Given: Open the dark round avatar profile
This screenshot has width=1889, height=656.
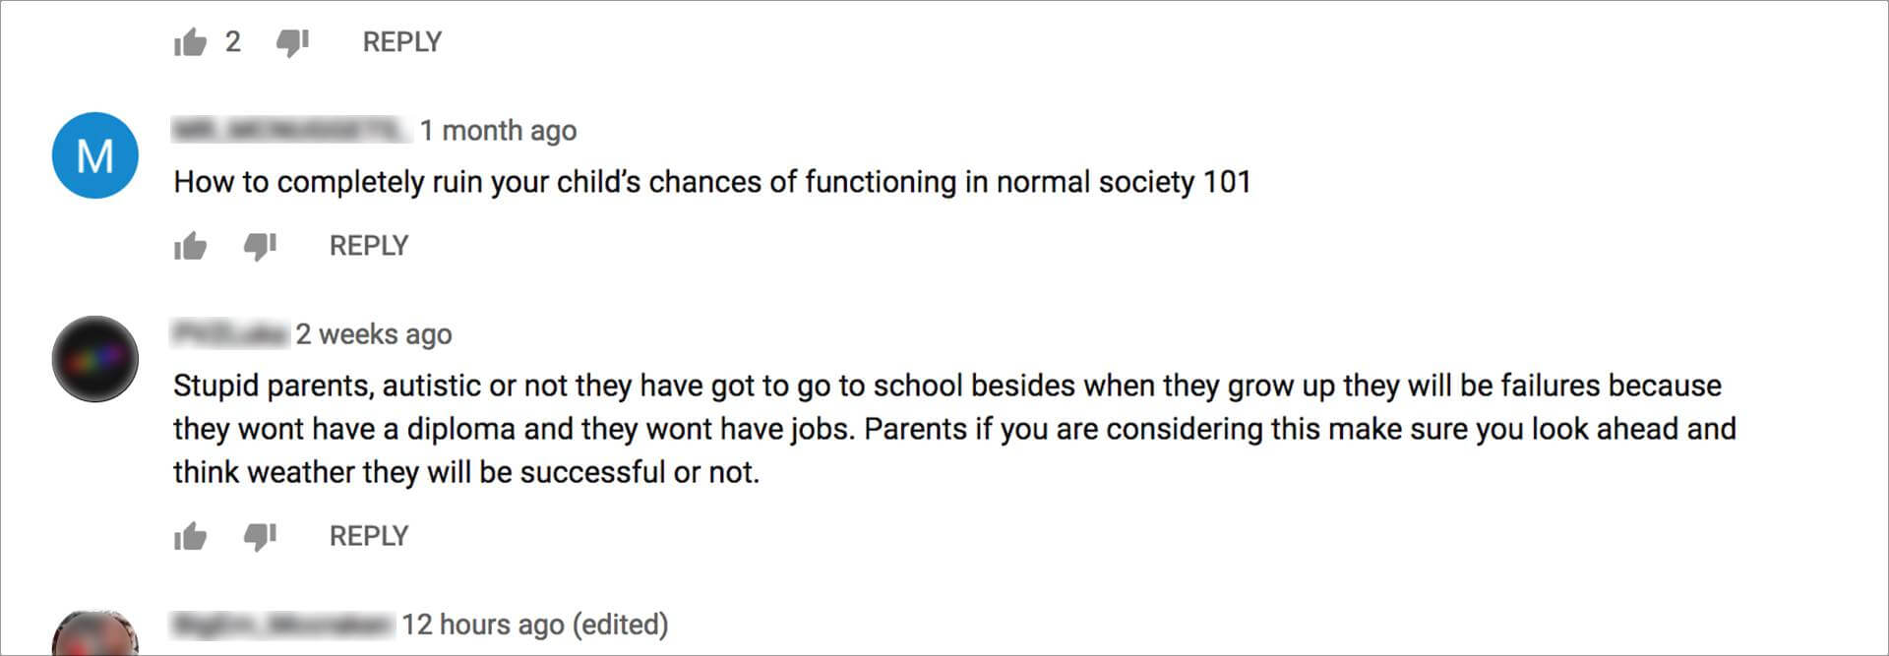Looking at the screenshot, I should pyautogui.click(x=95, y=359).
